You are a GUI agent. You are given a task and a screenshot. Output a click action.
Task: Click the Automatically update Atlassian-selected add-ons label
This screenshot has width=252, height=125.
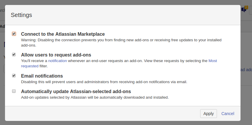[76, 91]
